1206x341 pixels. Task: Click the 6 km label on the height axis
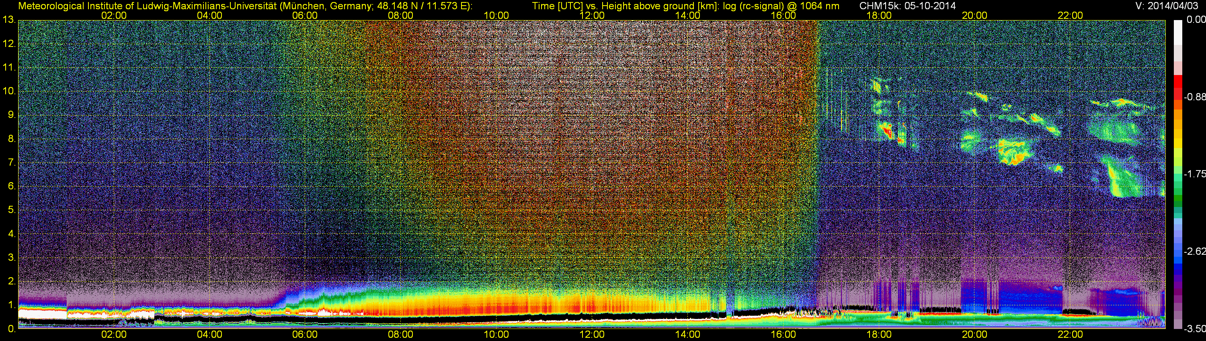point(11,187)
